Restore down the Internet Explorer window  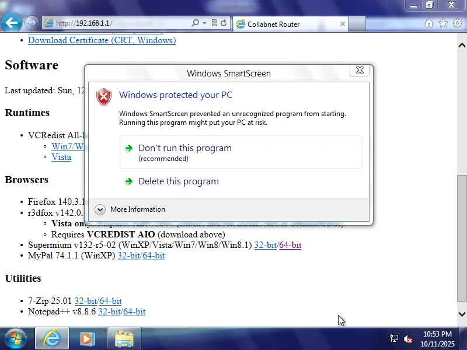(x=429, y=5)
